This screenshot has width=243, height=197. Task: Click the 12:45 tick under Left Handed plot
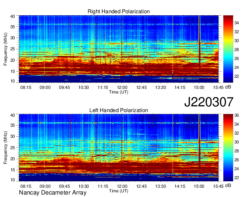[x=142, y=186]
